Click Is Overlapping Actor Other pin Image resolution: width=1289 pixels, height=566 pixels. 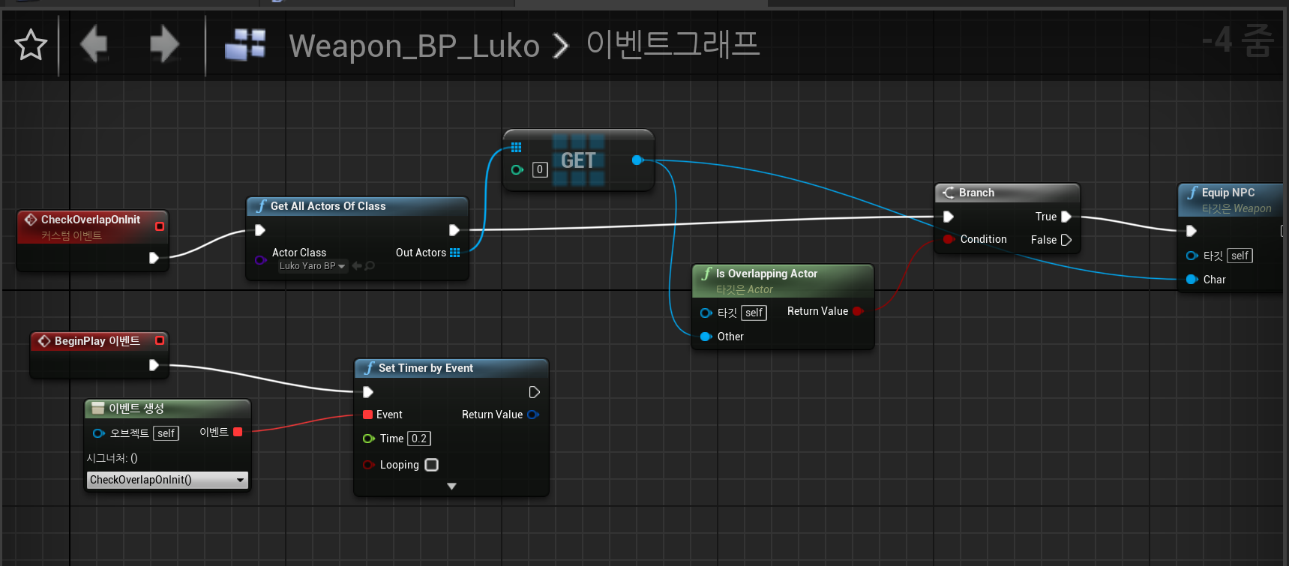tap(706, 337)
